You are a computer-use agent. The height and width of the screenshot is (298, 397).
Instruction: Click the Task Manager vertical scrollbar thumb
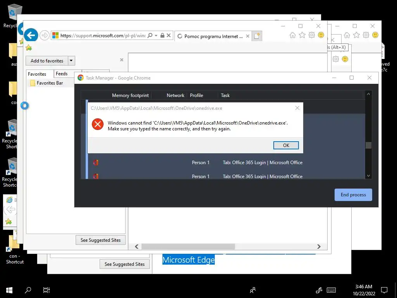tap(368, 145)
